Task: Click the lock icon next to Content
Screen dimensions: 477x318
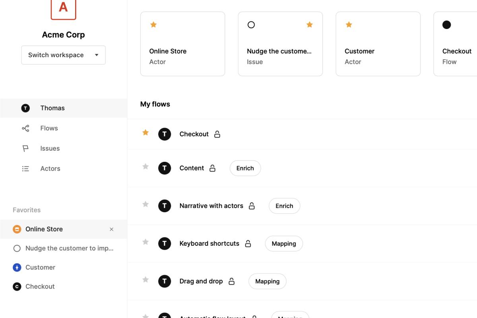Action: tap(212, 168)
